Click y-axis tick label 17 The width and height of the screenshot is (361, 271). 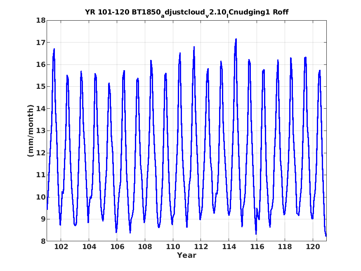pyautogui.click(x=41, y=43)
